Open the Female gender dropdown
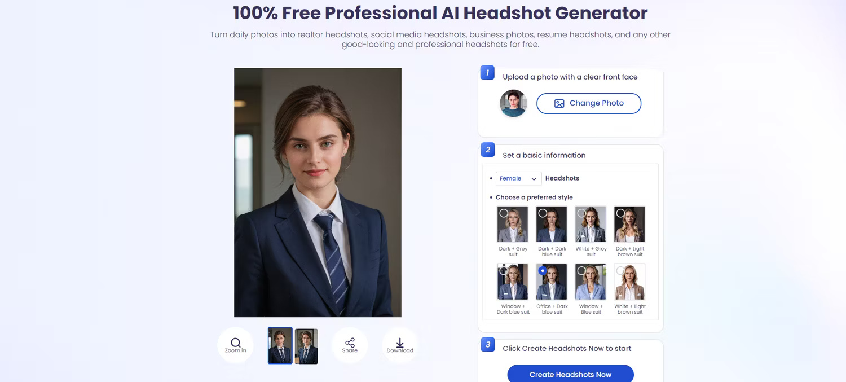The height and width of the screenshot is (382, 846). coord(518,178)
